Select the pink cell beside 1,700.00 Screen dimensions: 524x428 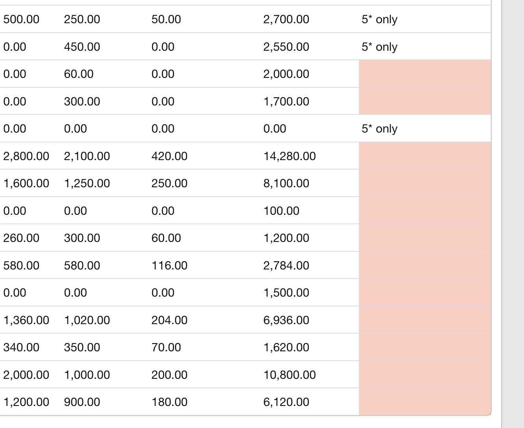coord(425,101)
